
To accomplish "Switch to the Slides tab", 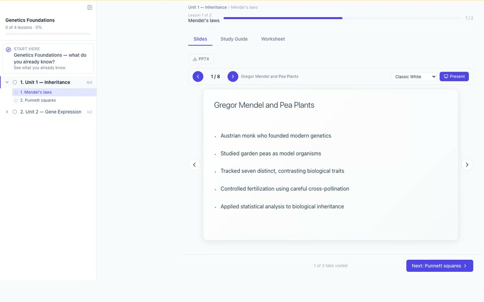I will click(200, 39).
